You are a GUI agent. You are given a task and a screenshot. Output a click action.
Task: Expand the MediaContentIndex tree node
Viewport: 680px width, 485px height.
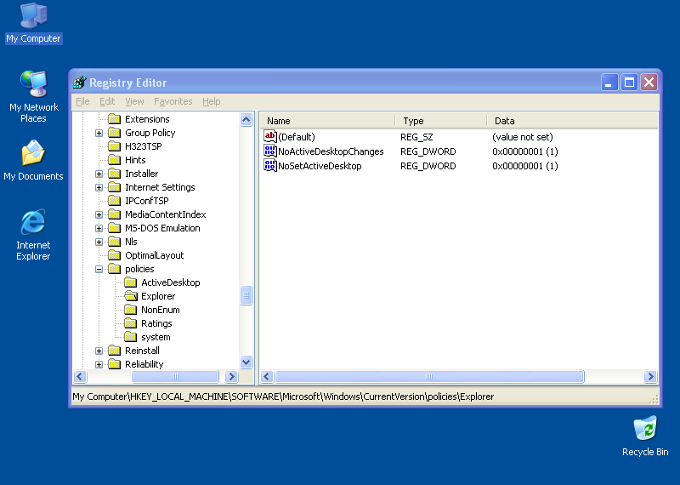click(99, 214)
